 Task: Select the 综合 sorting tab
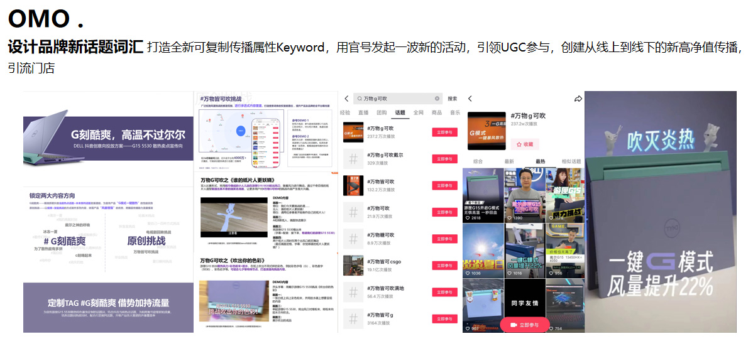click(478, 161)
